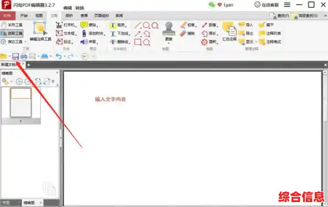The height and width of the screenshot is (207, 328).
Task: Click the Open folder icon
Action: click(3, 56)
